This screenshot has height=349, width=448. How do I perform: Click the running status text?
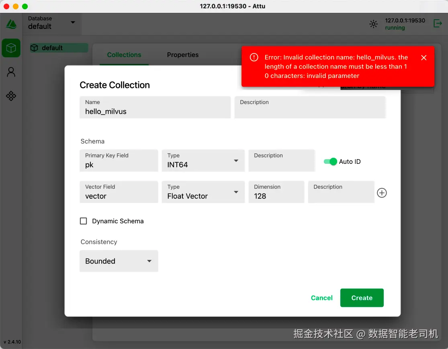coord(395,28)
